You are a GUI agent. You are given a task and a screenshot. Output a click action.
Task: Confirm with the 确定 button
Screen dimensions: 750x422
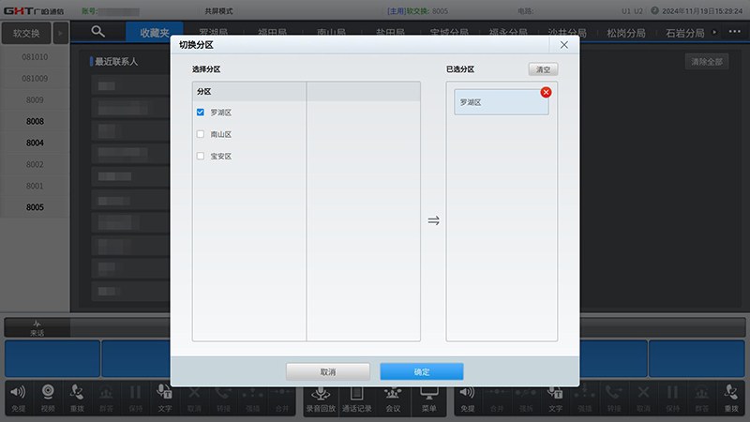tap(421, 371)
